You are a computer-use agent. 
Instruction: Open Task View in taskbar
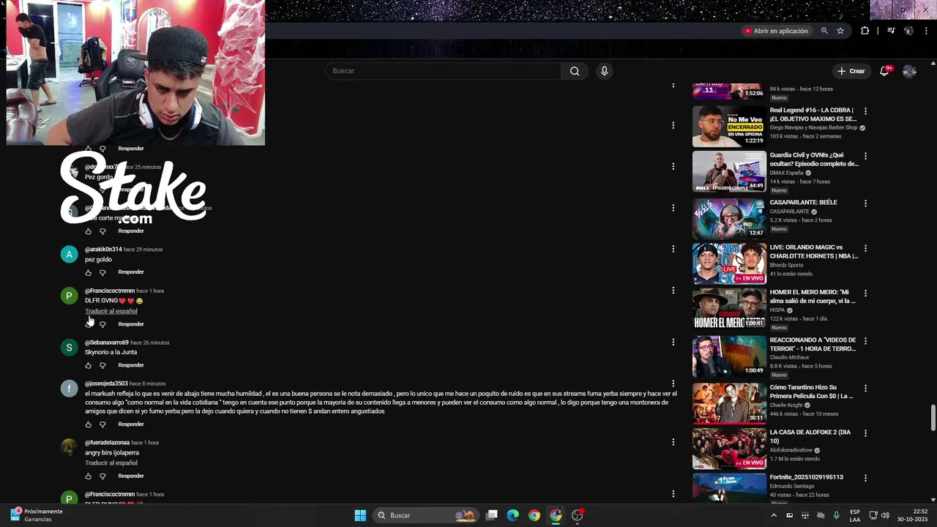(x=492, y=515)
